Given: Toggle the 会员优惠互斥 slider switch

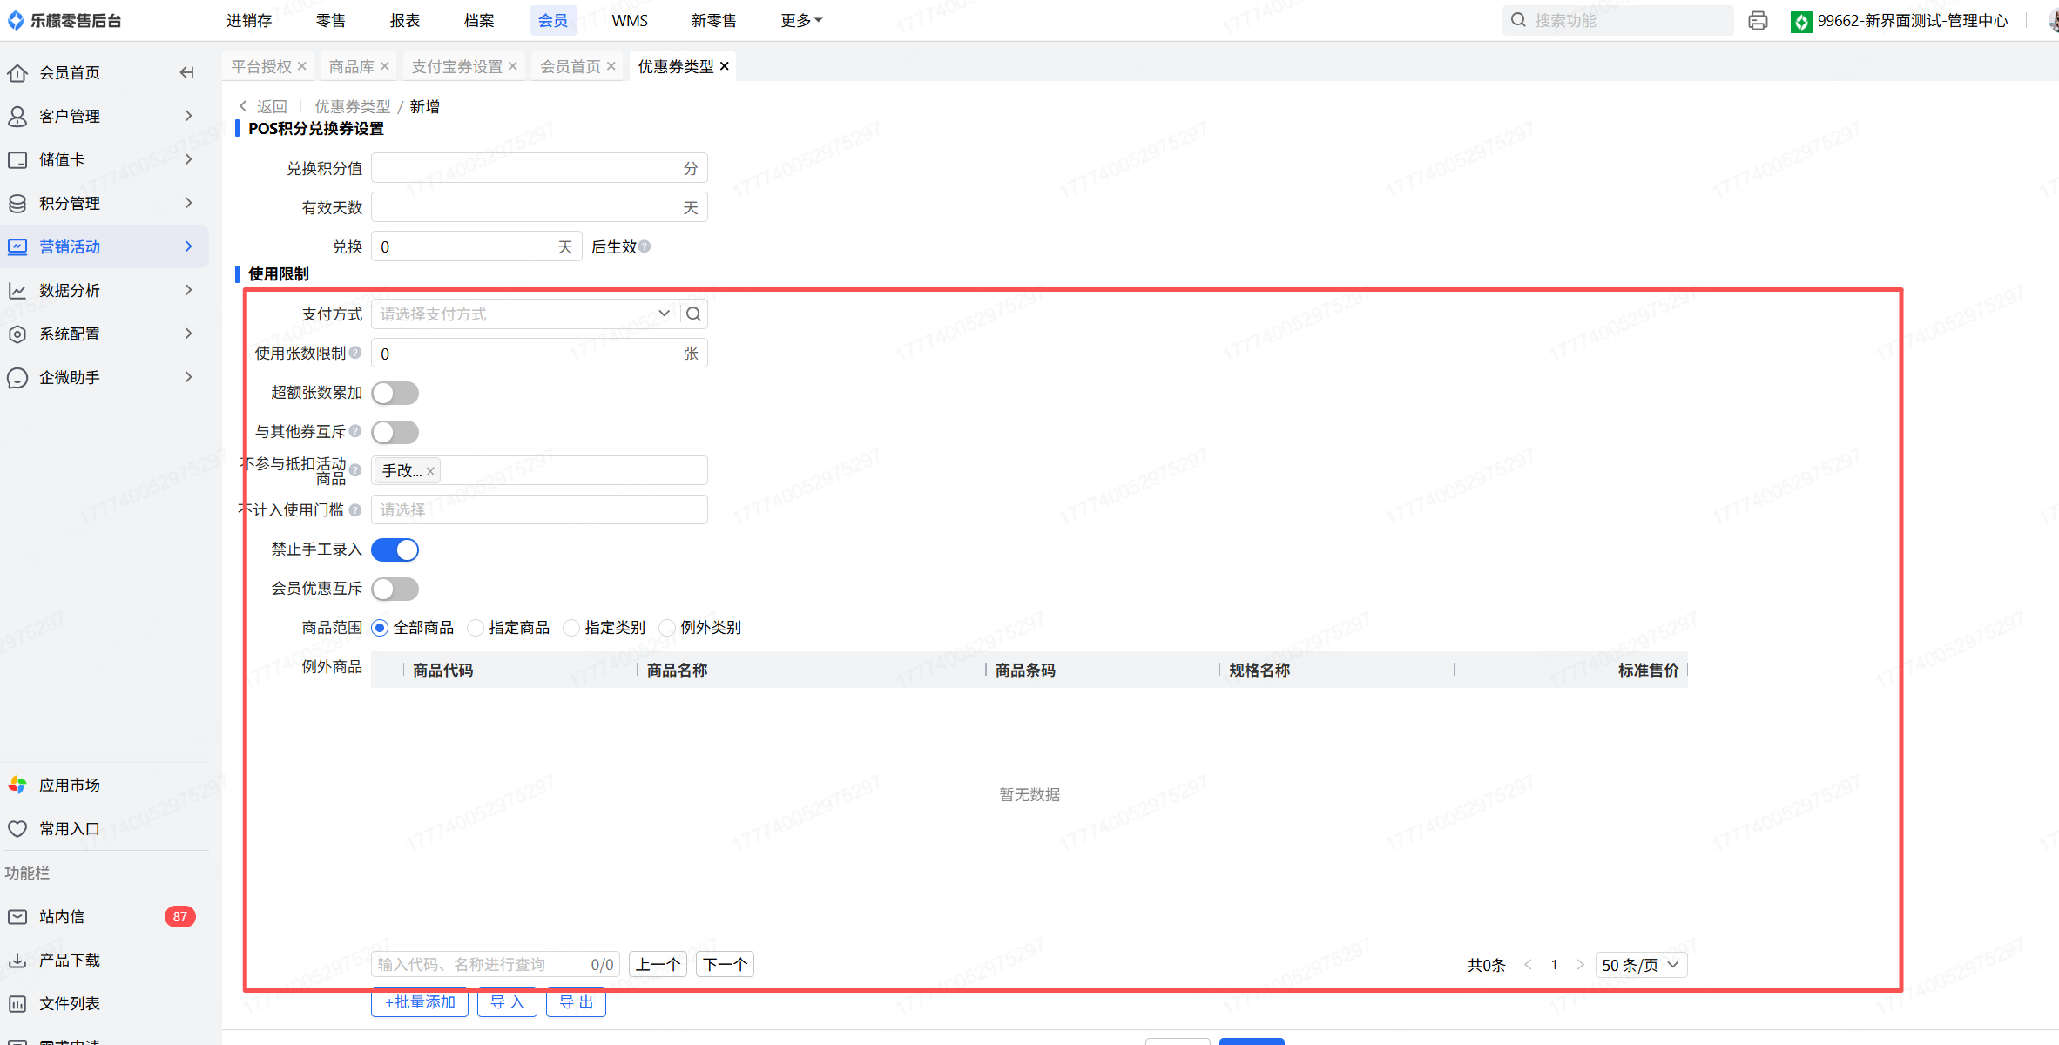Looking at the screenshot, I should (x=395, y=589).
